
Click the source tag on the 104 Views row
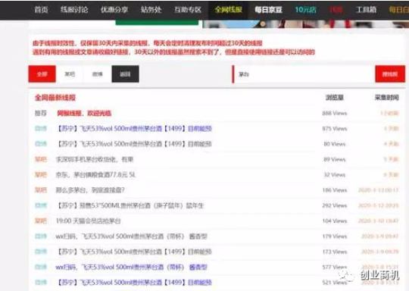pyautogui.click(x=41, y=221)
